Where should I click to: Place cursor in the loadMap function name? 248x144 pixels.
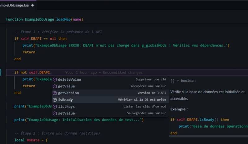[x=63, y=19]
